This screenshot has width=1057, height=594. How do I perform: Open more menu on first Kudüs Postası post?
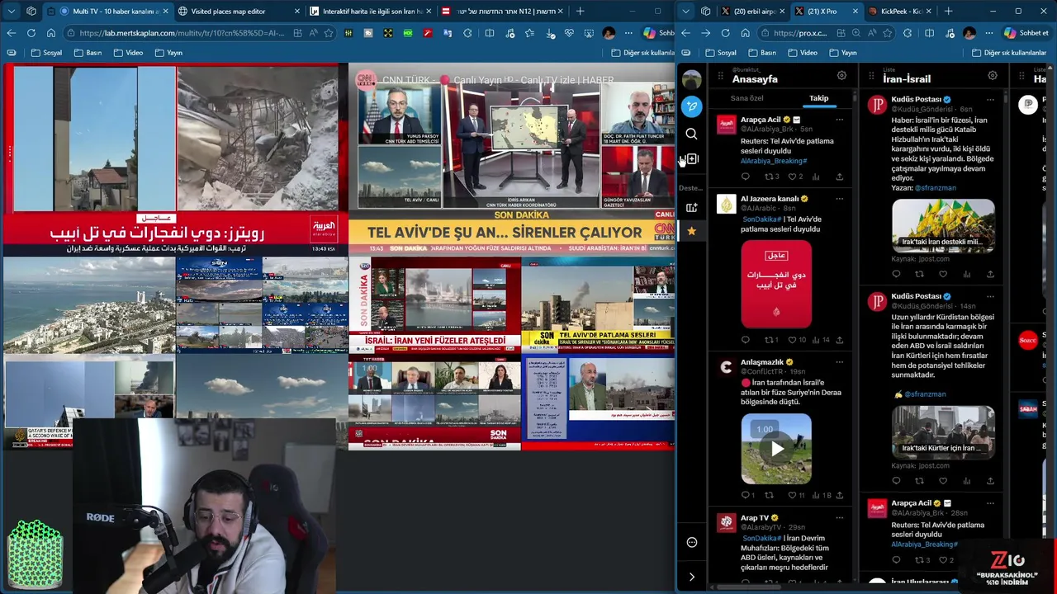990,99
